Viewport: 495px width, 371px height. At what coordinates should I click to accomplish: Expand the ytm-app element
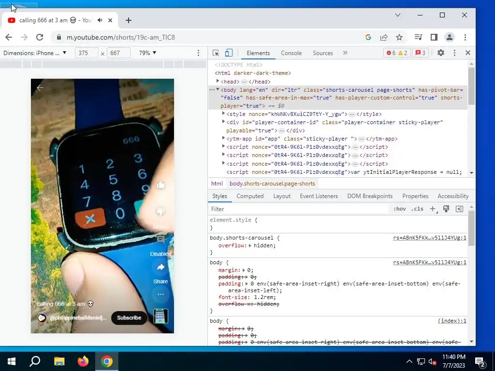pos(223,138)
